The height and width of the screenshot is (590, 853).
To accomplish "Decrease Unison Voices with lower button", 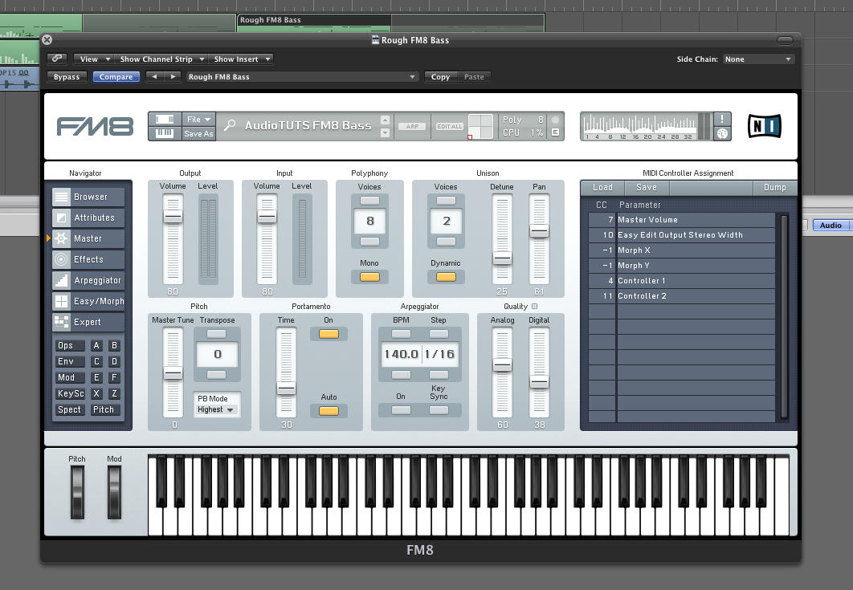I will pyautogui.click(x=446, y=242).
